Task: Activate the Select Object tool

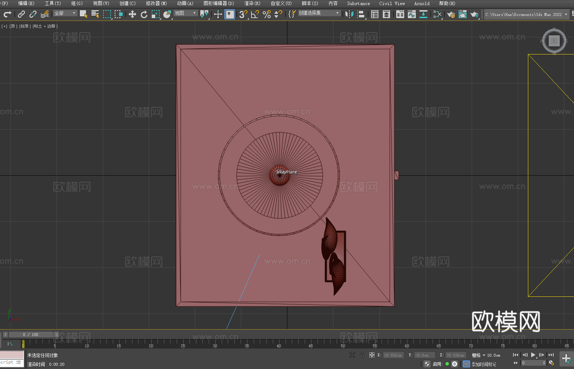Action: [x=83, y=14]
